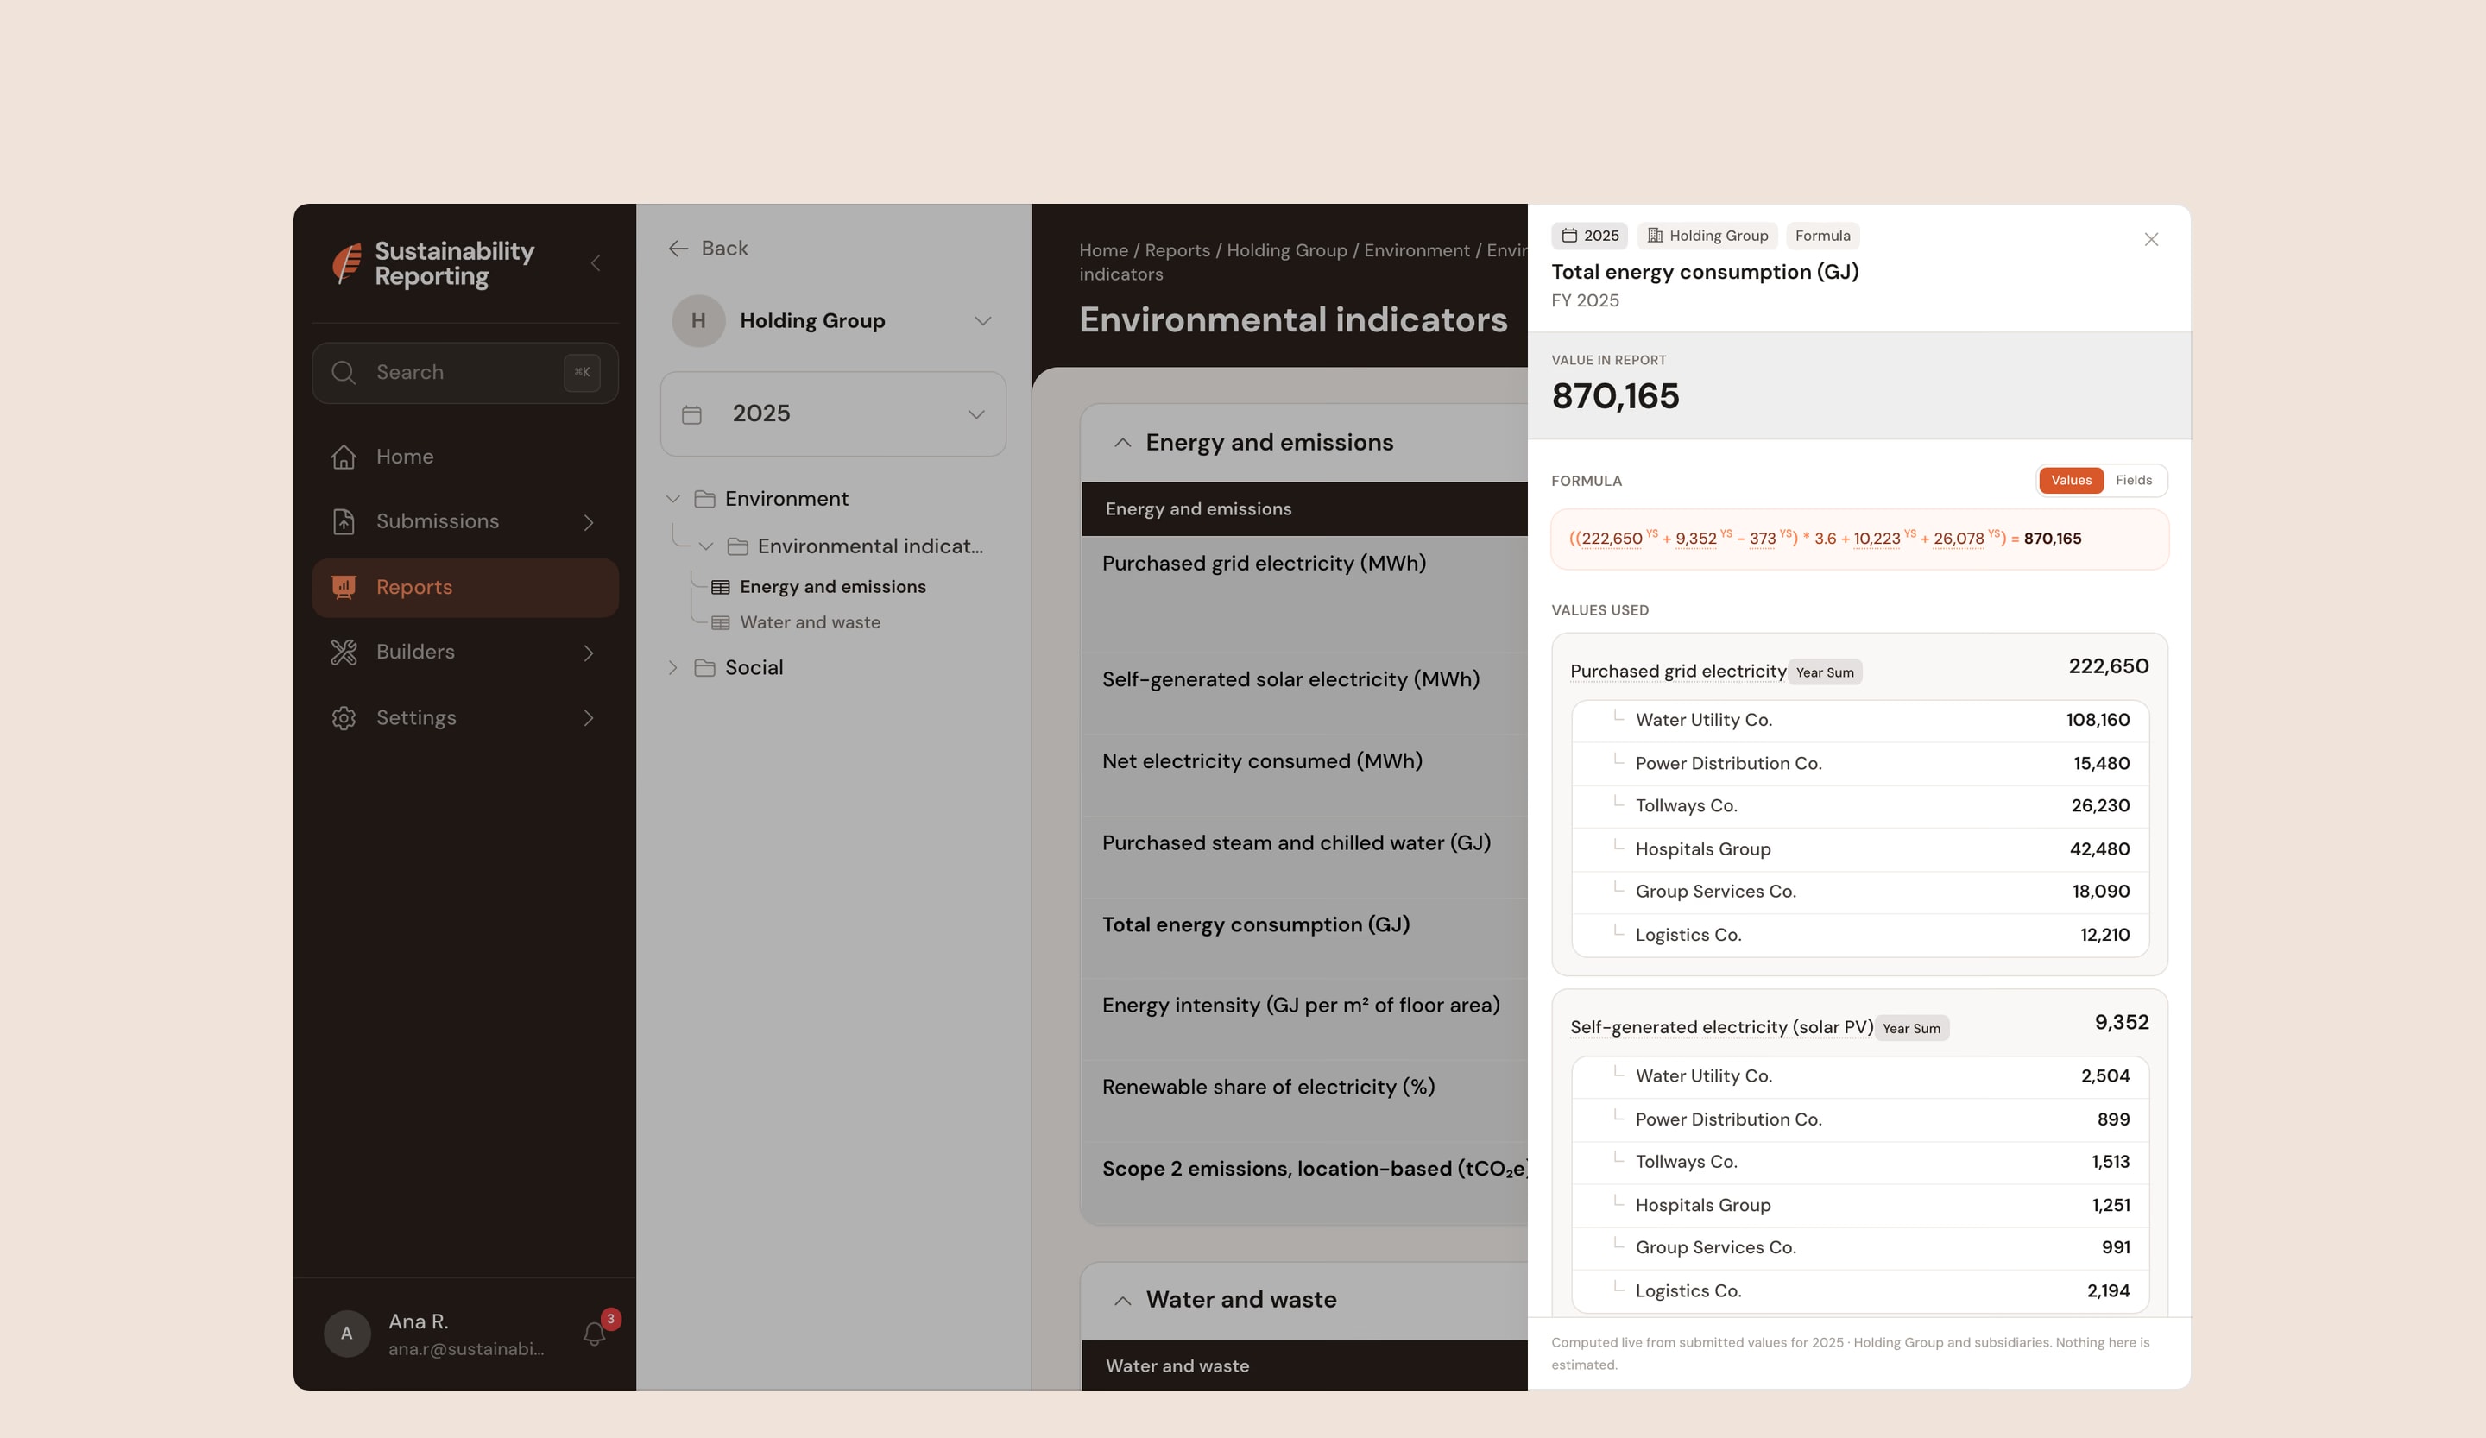Click the Submissions document icon
This screenshot has width=2486, height=1438.
pyautogui.click(x=344, y=521)
